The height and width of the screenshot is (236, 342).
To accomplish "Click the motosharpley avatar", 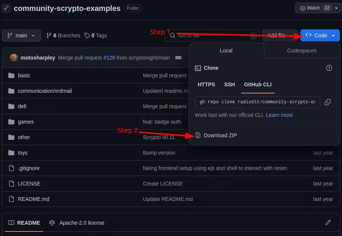I will coord(14,58).
